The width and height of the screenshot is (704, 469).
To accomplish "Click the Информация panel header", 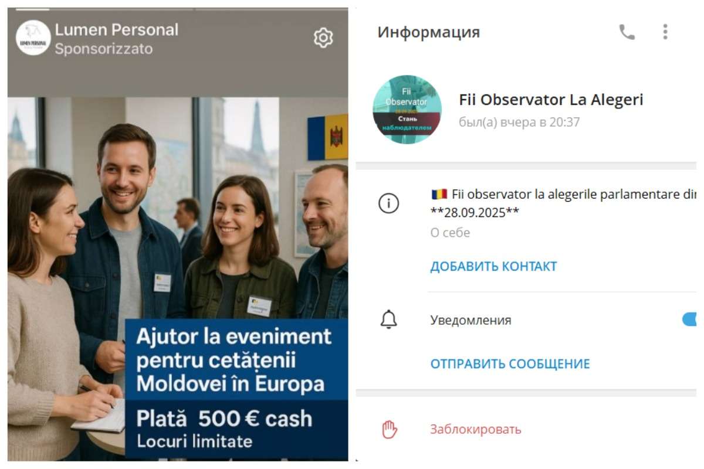I will point(428,32).
